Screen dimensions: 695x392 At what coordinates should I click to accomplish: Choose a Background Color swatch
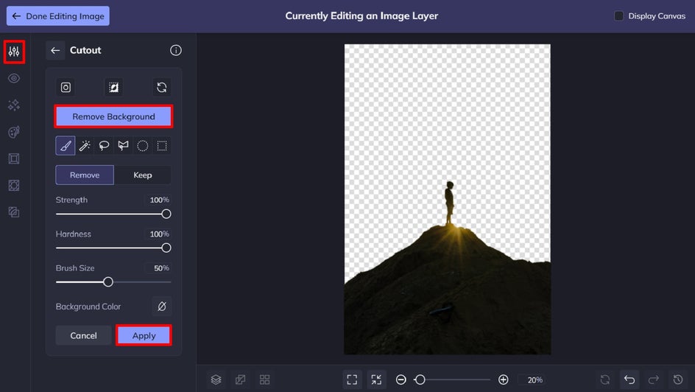click(162, 307)
